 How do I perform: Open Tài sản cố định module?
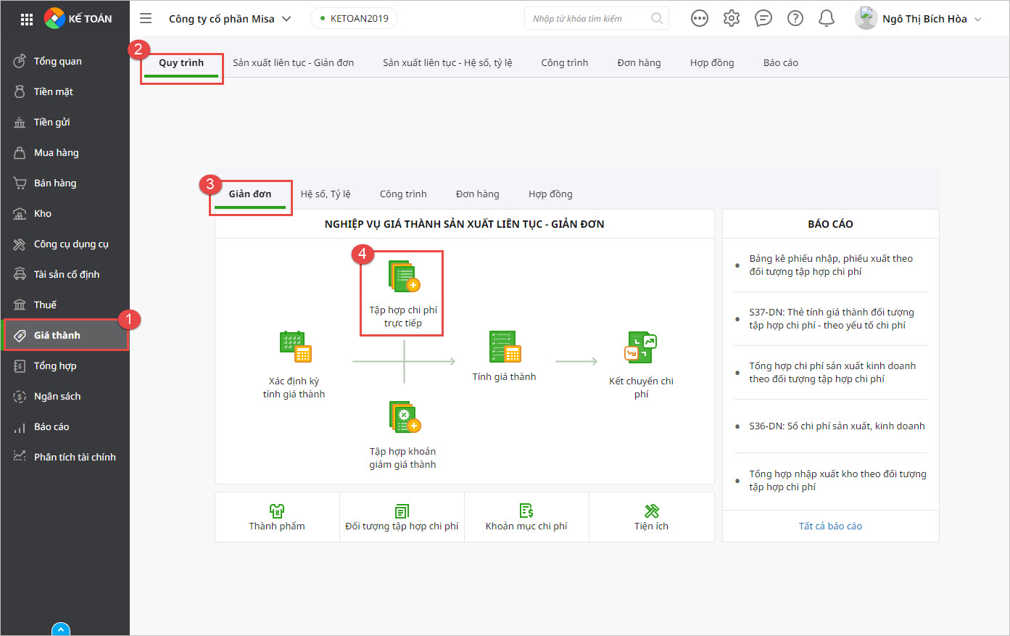click(65, 274)
